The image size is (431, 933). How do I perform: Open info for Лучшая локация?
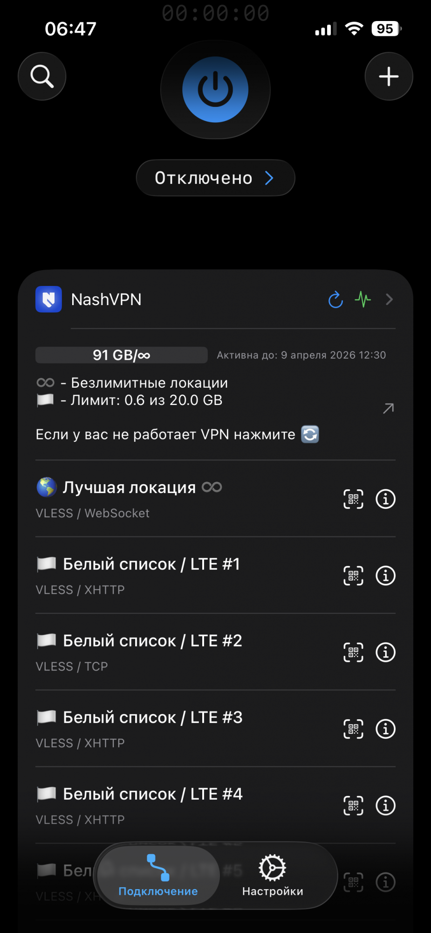[385, 499]
